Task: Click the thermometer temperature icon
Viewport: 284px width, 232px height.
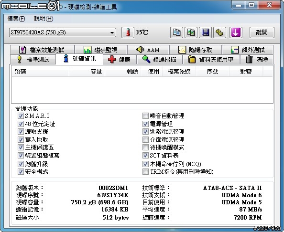Action: [128, 32]
